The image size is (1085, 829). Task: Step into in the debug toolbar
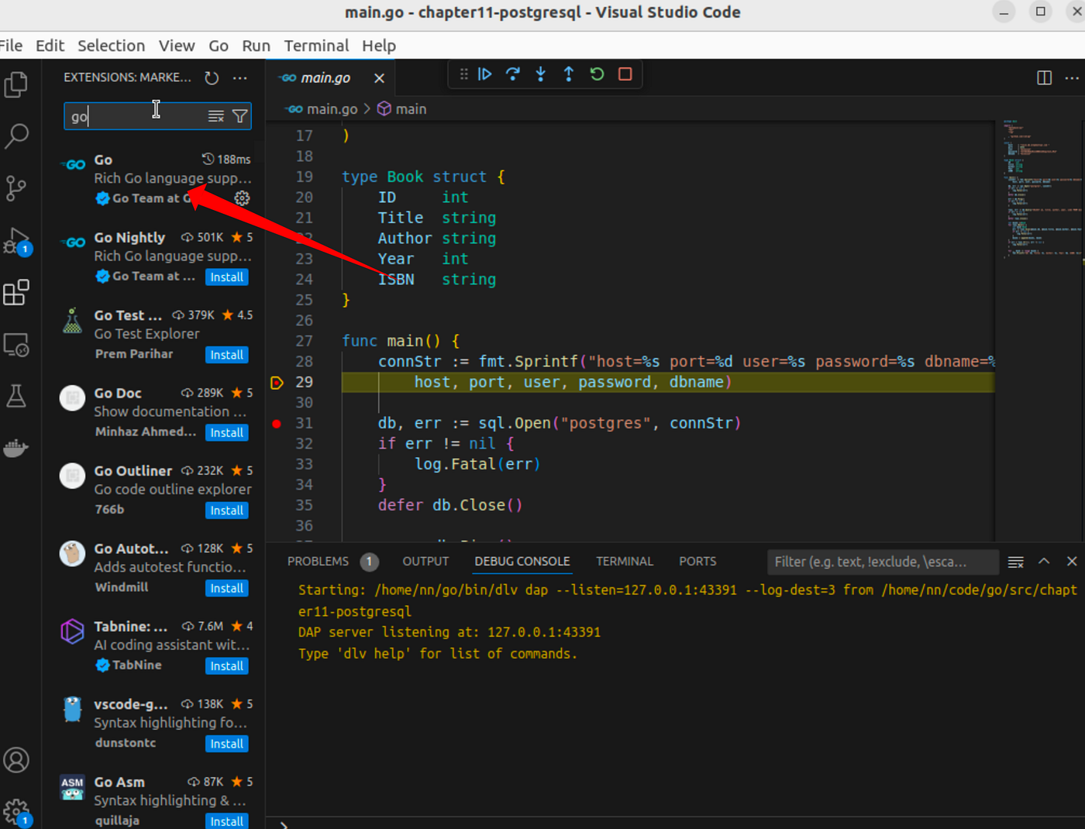pyautogui.click(x=541, y=74)
